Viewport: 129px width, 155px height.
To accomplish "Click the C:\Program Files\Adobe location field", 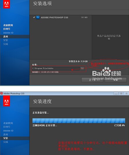I will point(56,68).
